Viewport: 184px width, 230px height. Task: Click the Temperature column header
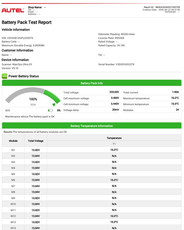click(114, 138)
